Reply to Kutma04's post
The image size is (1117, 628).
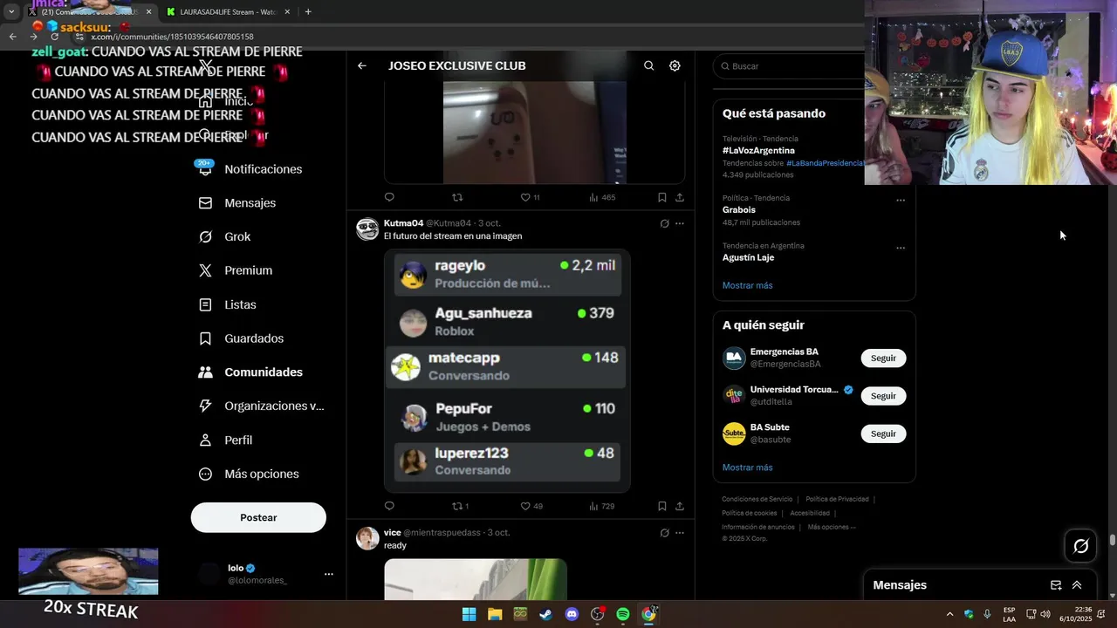(389, 506)
